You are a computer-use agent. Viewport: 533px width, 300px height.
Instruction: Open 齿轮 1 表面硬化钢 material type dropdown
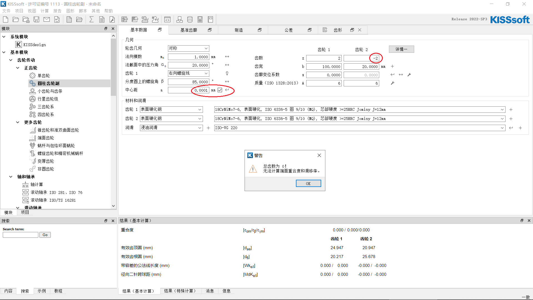pos(171,109)
